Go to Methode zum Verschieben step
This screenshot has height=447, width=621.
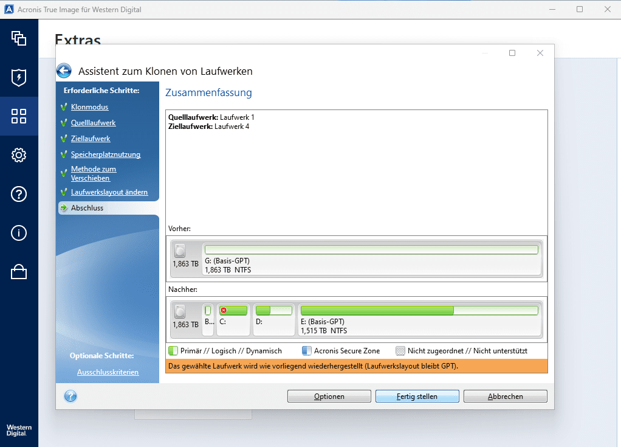94,173
